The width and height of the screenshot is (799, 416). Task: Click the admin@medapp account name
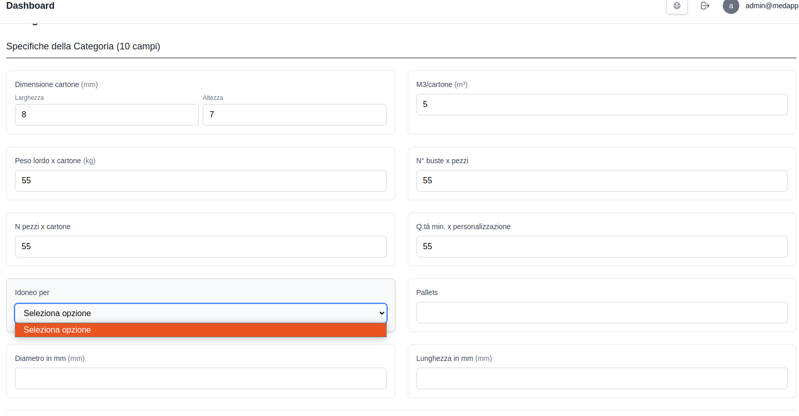[x=771, y=6]
